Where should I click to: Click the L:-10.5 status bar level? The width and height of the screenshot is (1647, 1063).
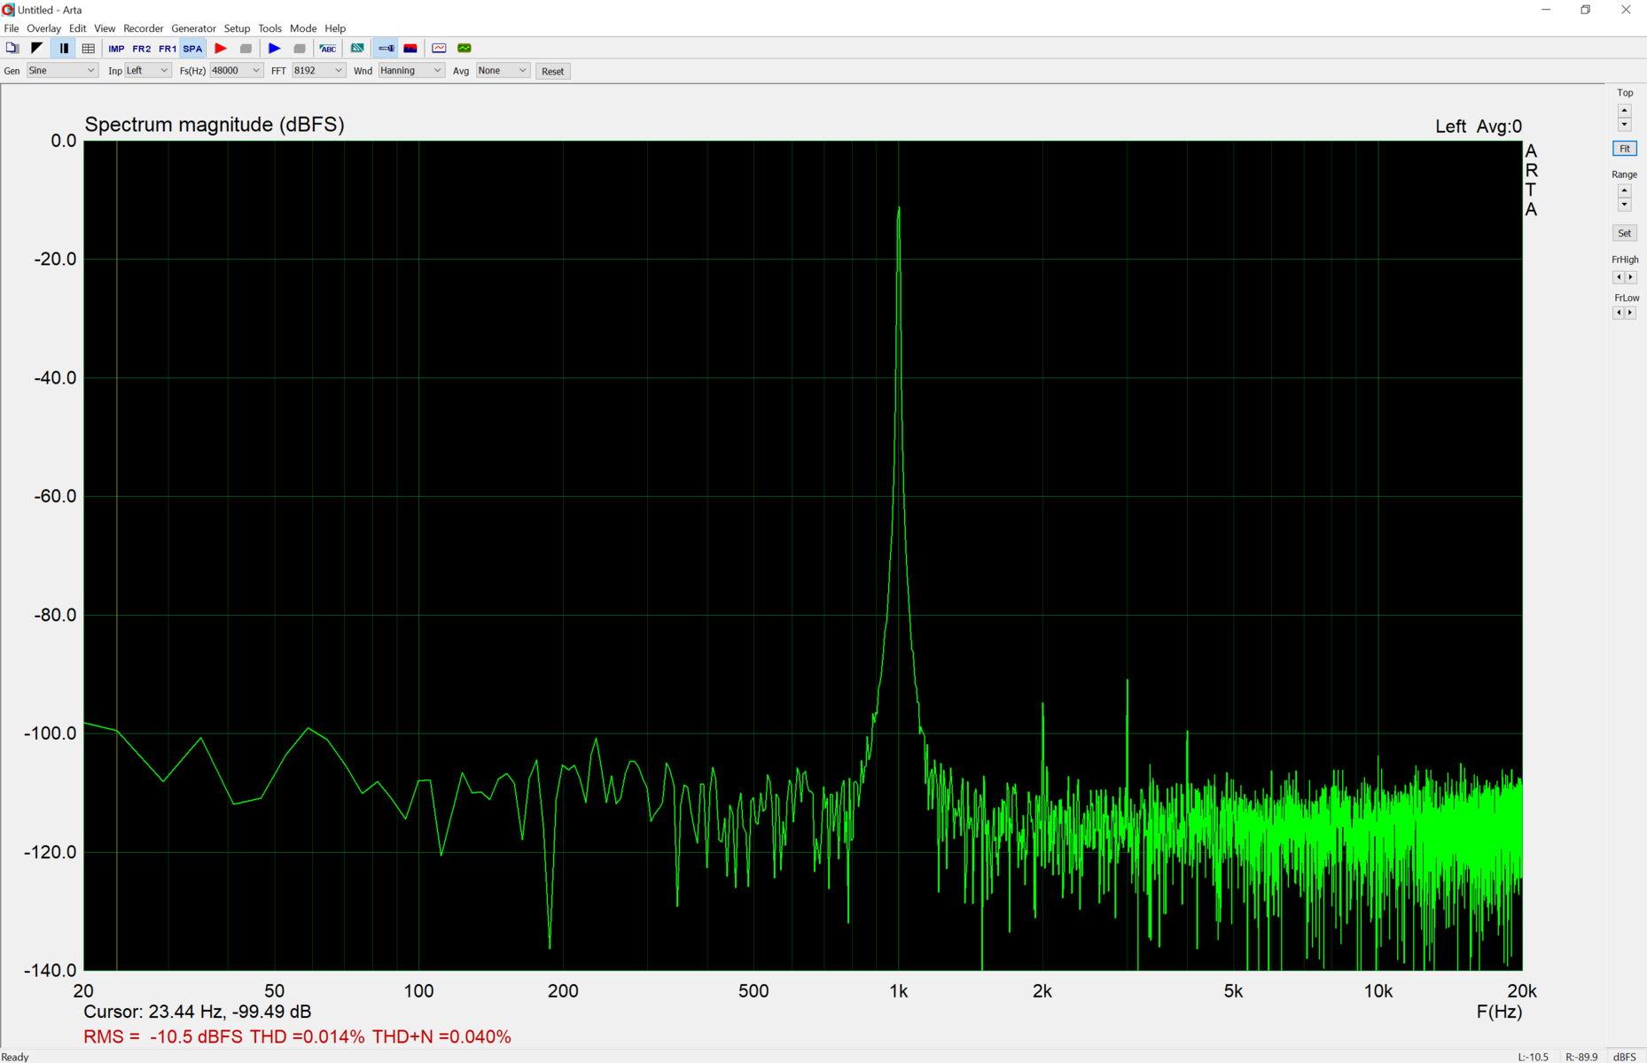1533,1057
